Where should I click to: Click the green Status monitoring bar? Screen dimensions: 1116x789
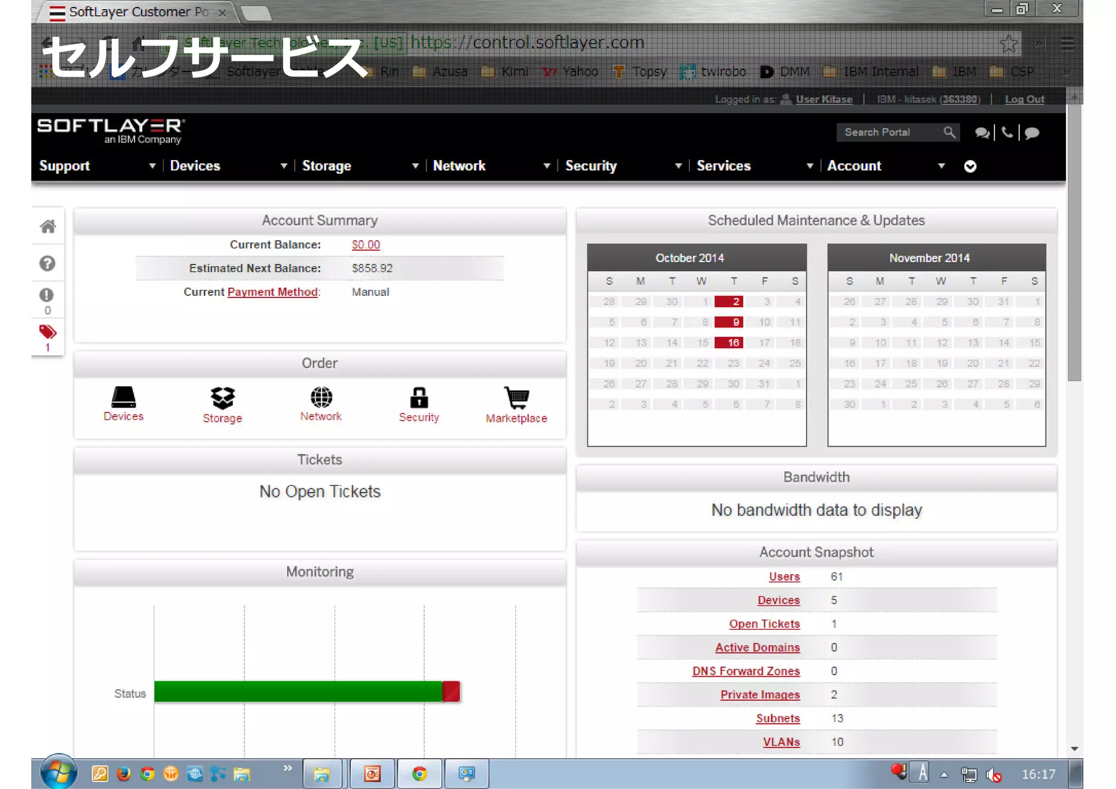coord(298,691)
